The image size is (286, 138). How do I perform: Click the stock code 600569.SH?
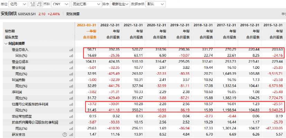pos(27,14)
